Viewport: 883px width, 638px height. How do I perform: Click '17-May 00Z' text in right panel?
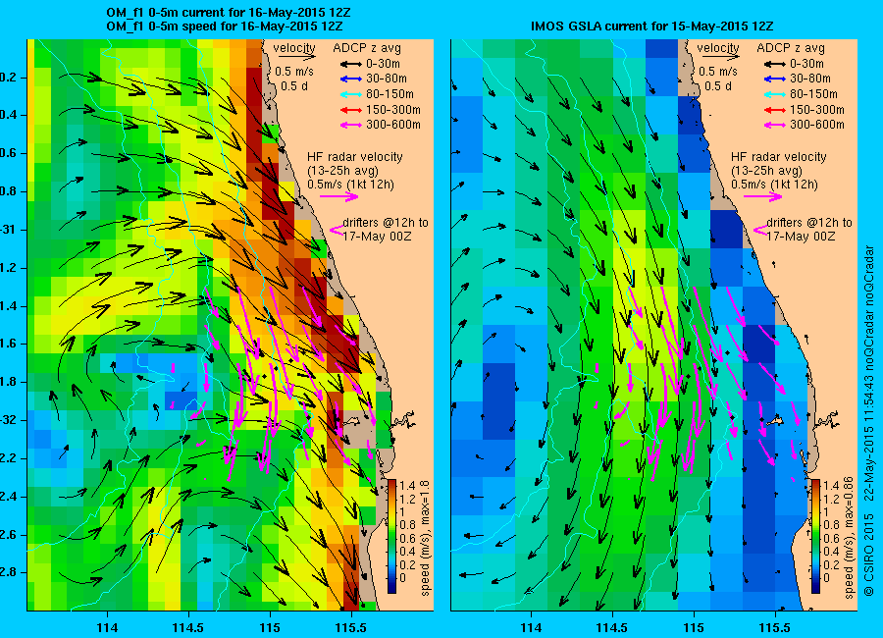[801, 237]
